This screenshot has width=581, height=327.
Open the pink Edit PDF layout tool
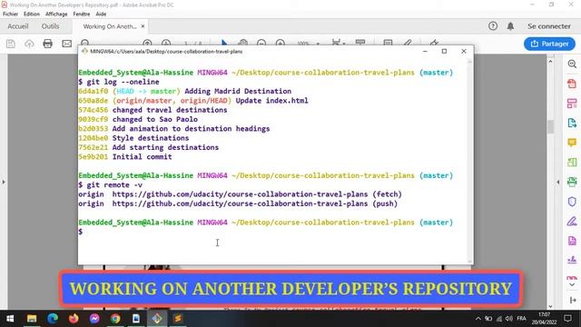(x=572, y=104)
